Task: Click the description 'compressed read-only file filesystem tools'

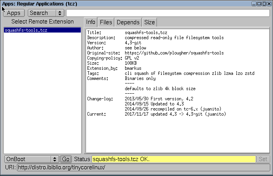Action: coord(174,38)
